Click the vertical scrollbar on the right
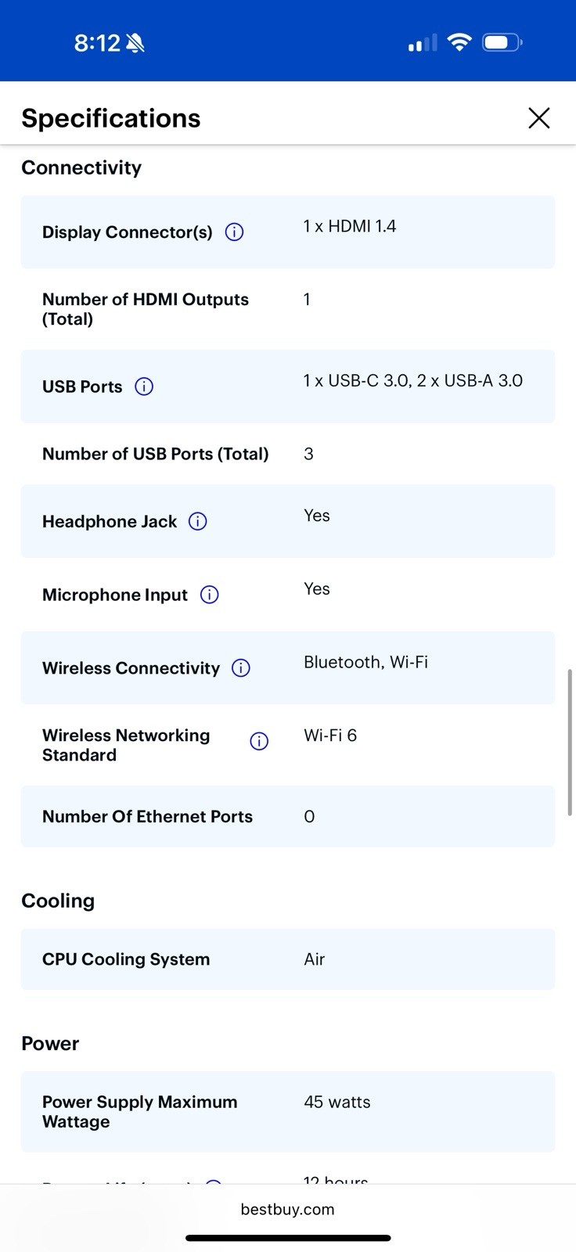This screenshot has height=1252, width=576. click(x=570, y=742)
